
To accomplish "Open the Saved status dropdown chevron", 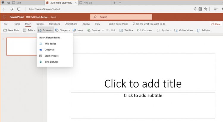I will (x=57, y=17).
